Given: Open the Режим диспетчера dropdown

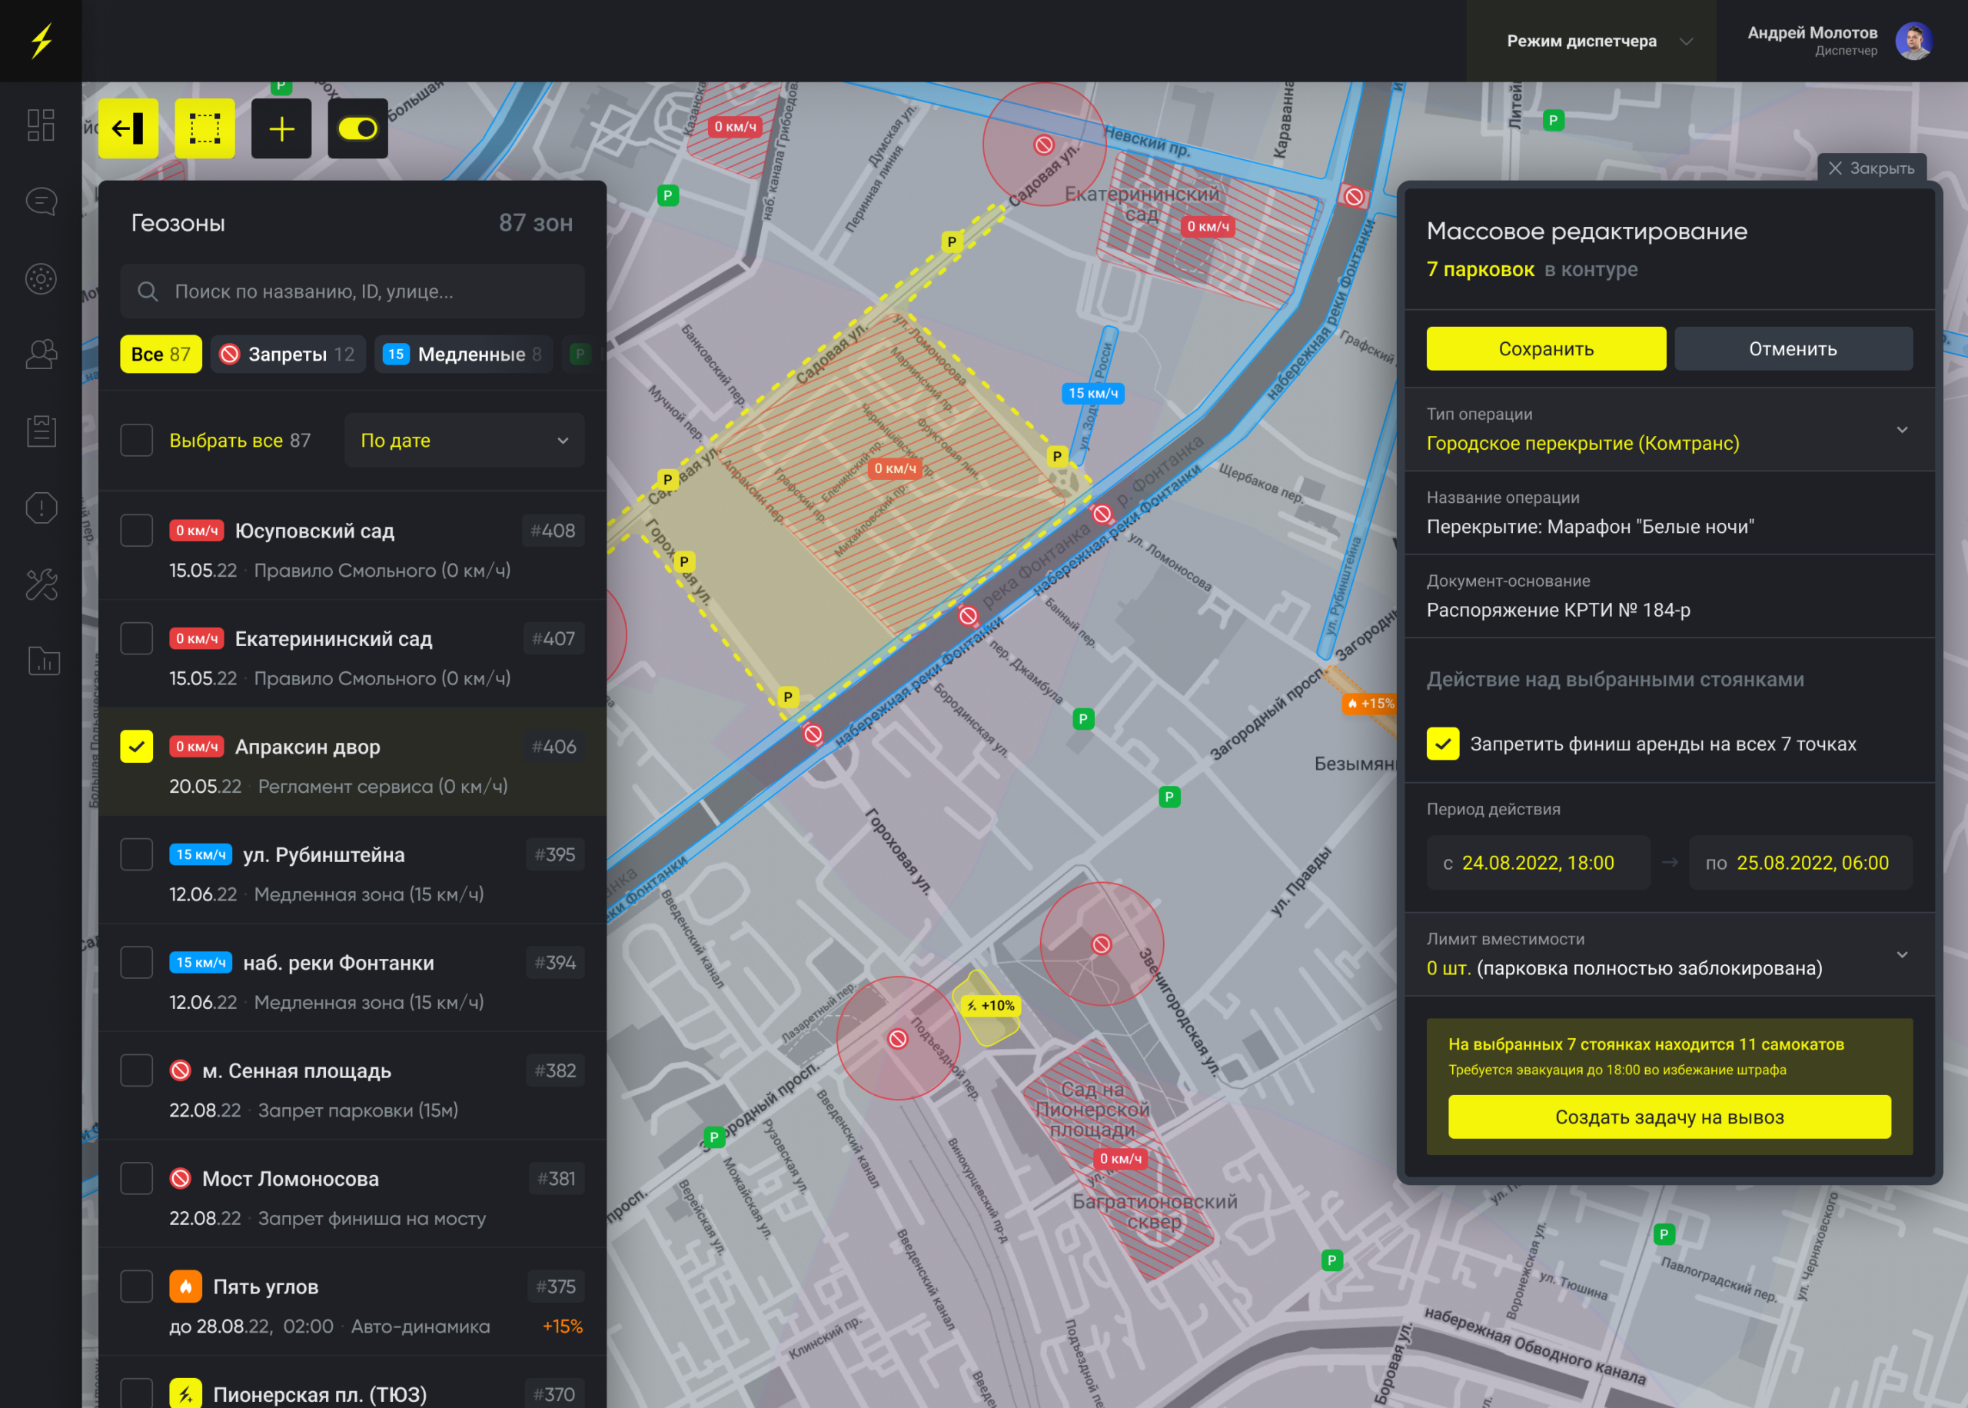Looking at the screenshot, I should (x=1591, y=41).
